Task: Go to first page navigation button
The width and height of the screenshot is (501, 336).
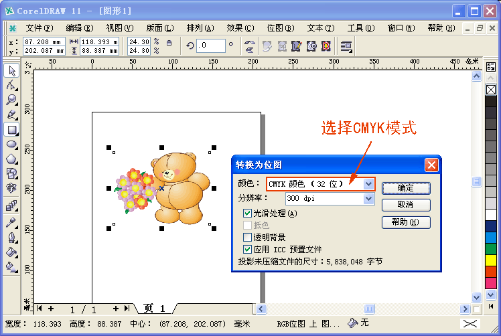Action: pos(40,309)
